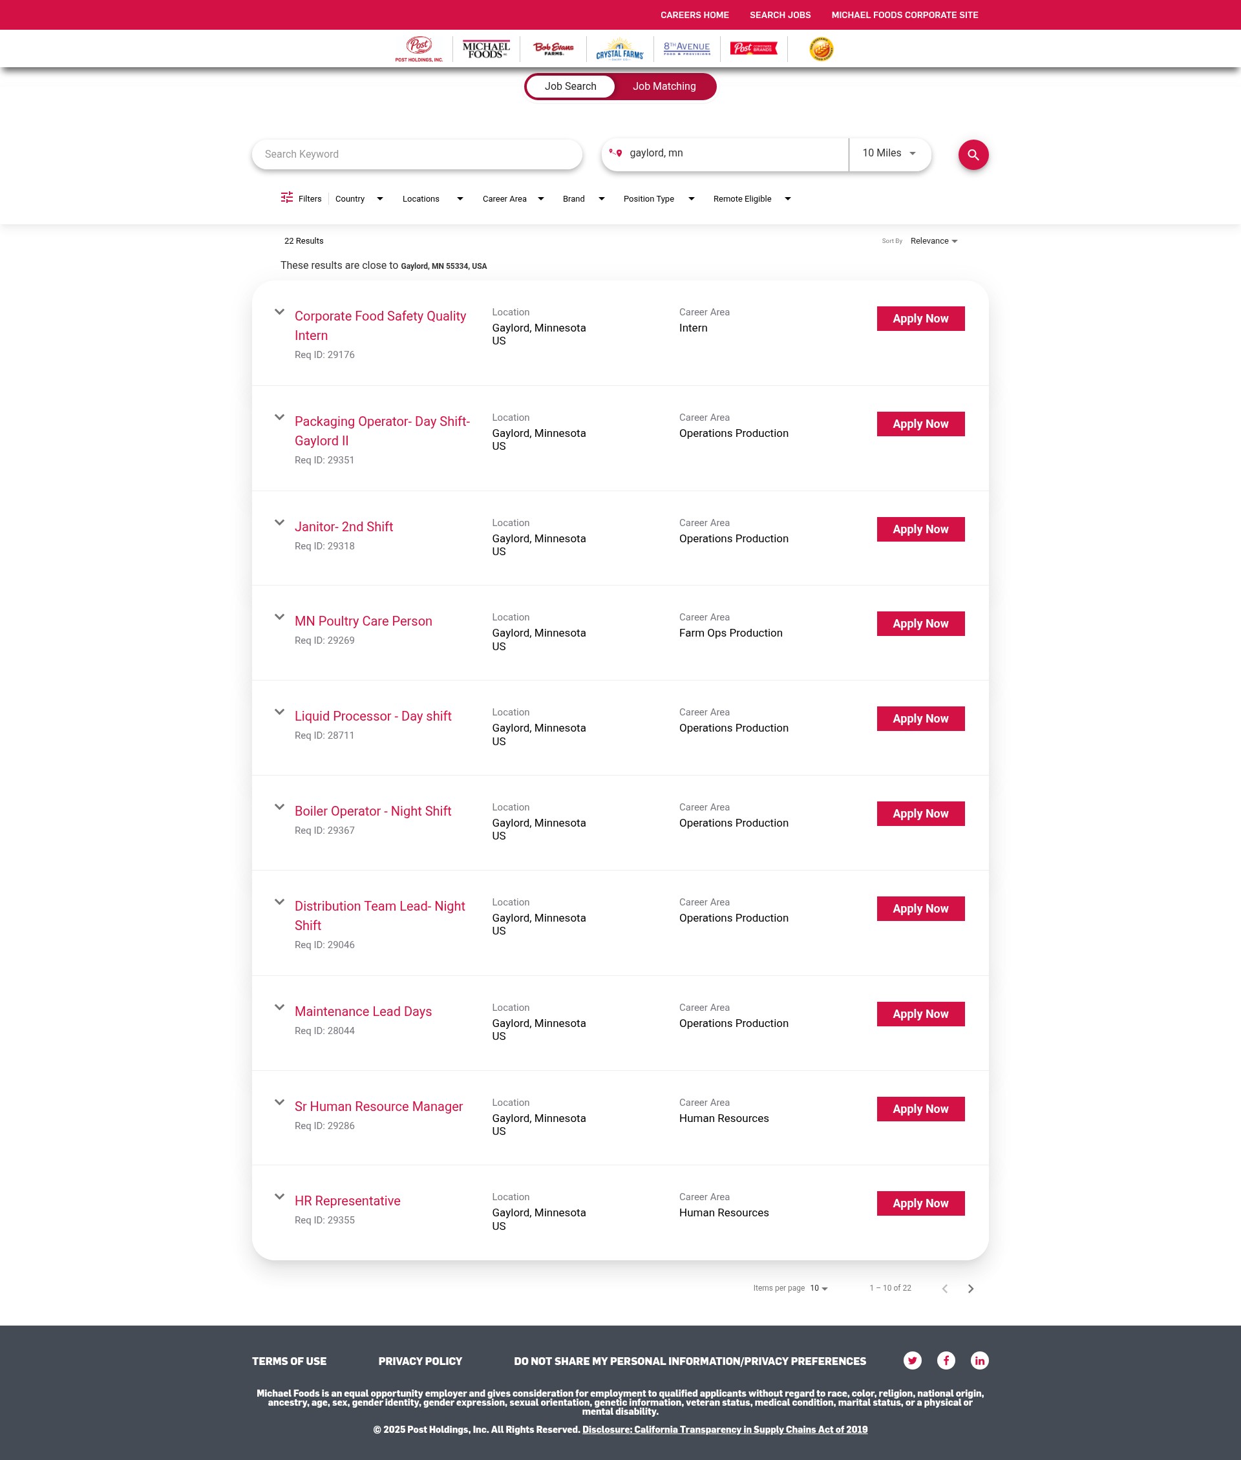The width and height of the screenshot is (1241, 1460).
Task: Open Do Not Share My Personal Information link
Action: [690, 1362]
